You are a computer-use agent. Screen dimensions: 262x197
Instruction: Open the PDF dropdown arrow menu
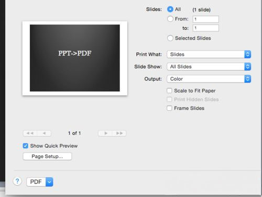(49, 182)
